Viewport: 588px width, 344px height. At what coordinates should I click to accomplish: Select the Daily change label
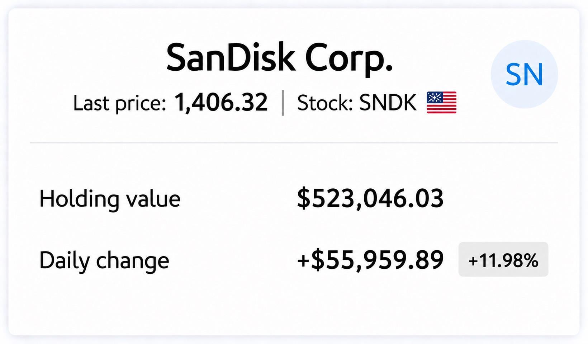click(x=104, y=261)
